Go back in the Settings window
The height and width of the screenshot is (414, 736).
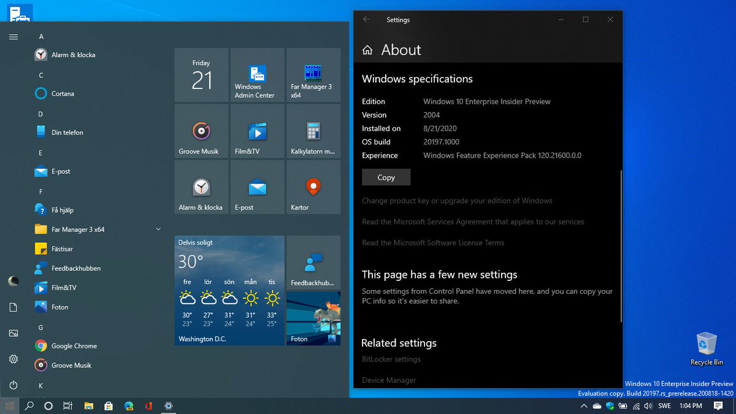click(366, 20)
